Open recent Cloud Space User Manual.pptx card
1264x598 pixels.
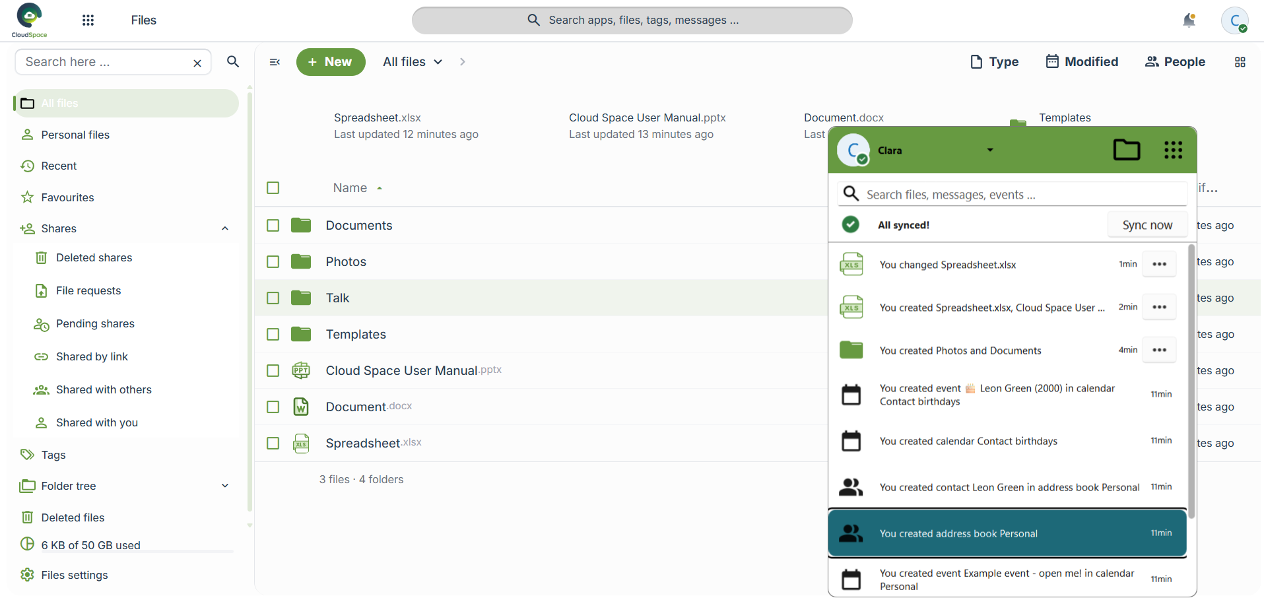[647, 125]
